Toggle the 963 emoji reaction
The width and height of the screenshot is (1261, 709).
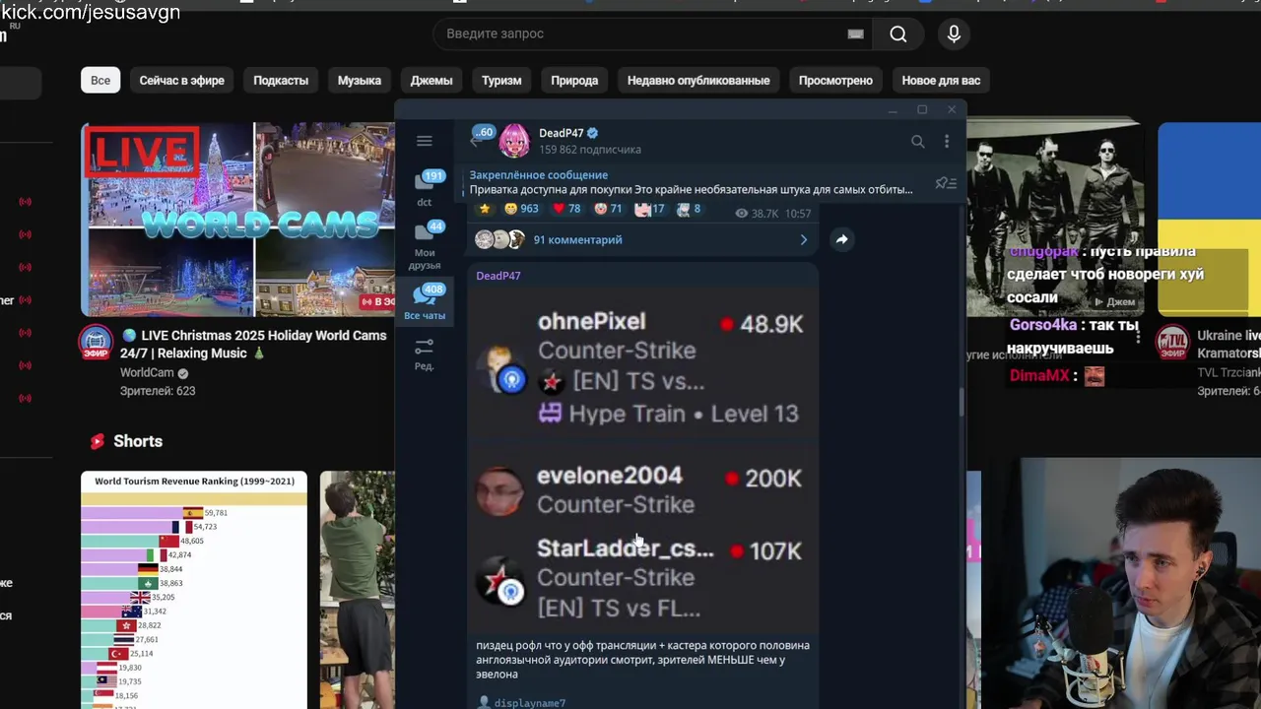[x=521, y=209]
